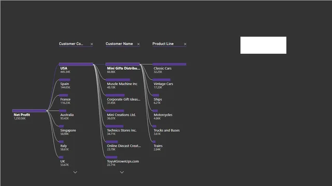Image resolution: width=332 pixels, height=186 pixels.
Task: Select the Corporate Gift Ideas customer node
Action: tap(122, 99)
